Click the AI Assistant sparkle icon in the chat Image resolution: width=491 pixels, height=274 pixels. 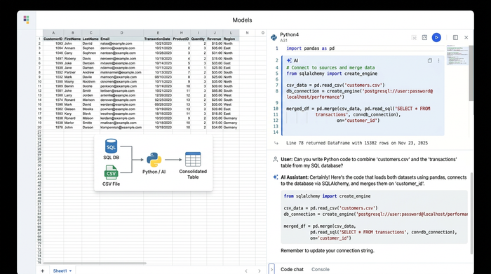(x=275, y=177)
